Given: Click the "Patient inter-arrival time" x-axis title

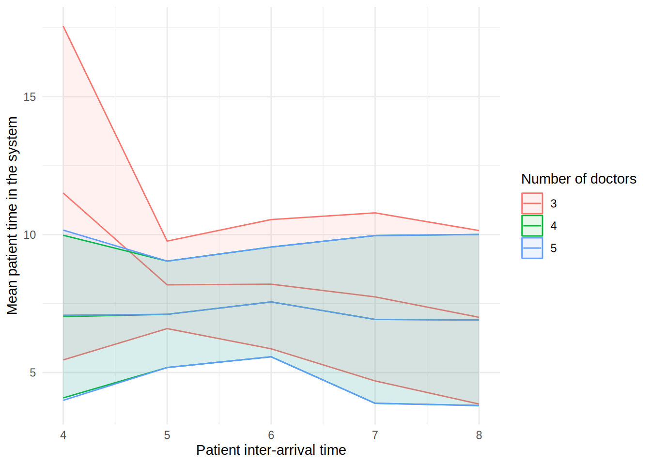Looking at the screenshot, I should [x=271, y=450].
